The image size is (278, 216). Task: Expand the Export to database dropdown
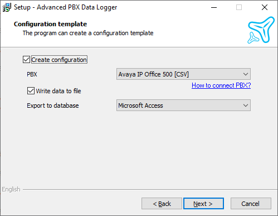183,105
